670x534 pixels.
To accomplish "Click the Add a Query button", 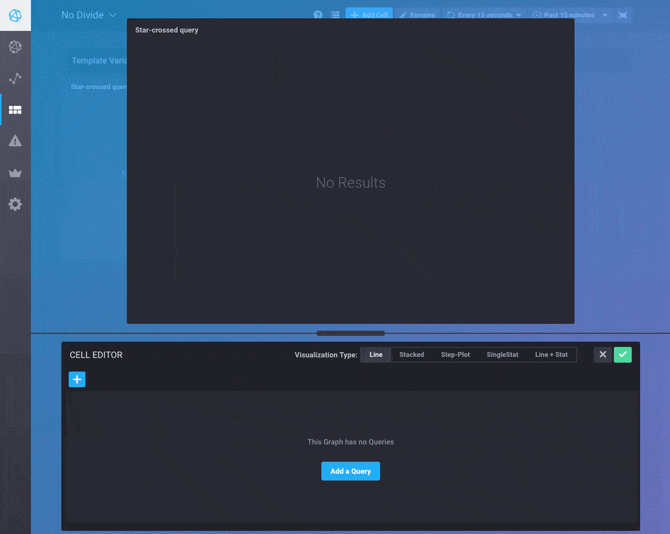I will (350, 471).
